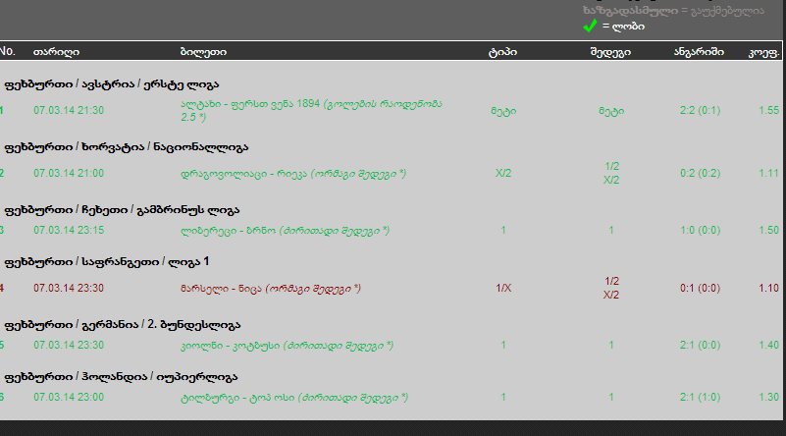This screenshot has height=436, width=786.
Task: Select the '= ლობი' legend label
Action: pos(623,27)
